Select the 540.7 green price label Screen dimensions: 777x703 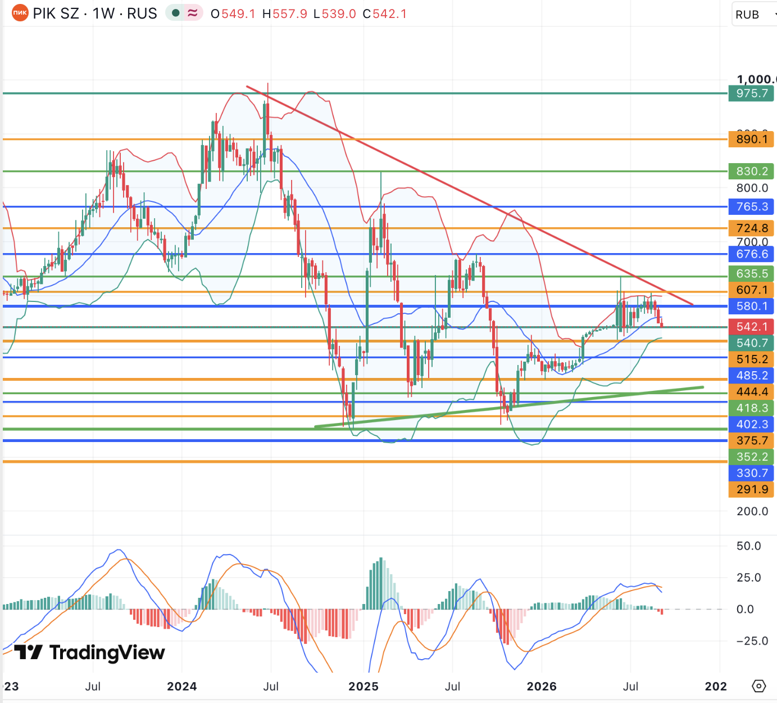[751, 343]
